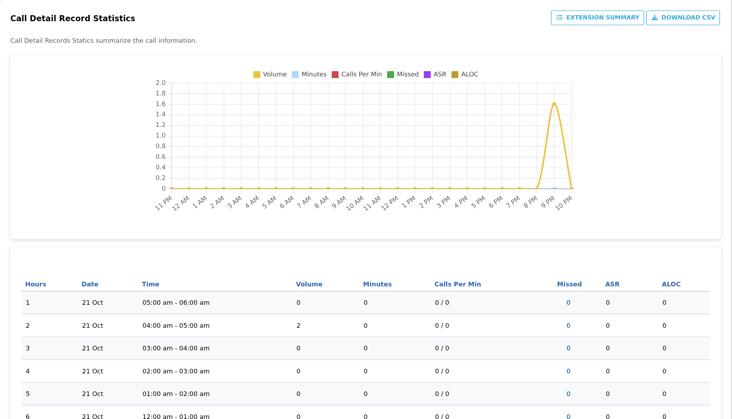Click the 9 PM peak data point
The height and width of the screenshot is (419, 732).
tap(554, 104)
